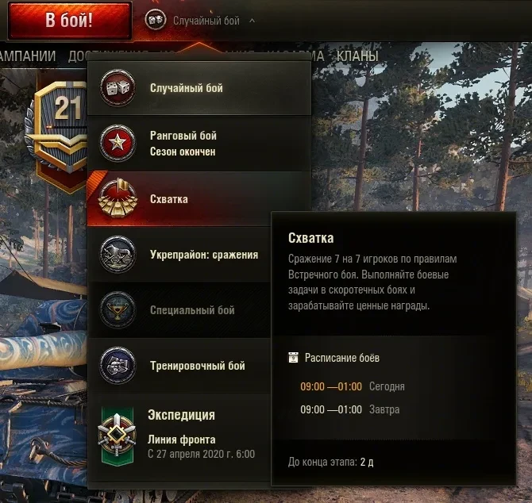532x503 pixels.
Task: Start battle with В бой! button
Action: click(x=69, y=20)
